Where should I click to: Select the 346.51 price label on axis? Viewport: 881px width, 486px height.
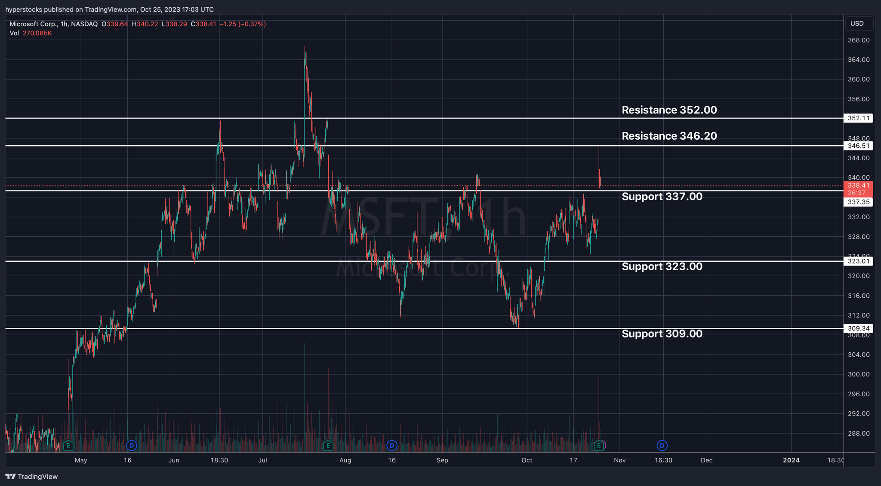[858, 146]
